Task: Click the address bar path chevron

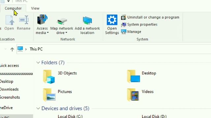Action: 26,49
